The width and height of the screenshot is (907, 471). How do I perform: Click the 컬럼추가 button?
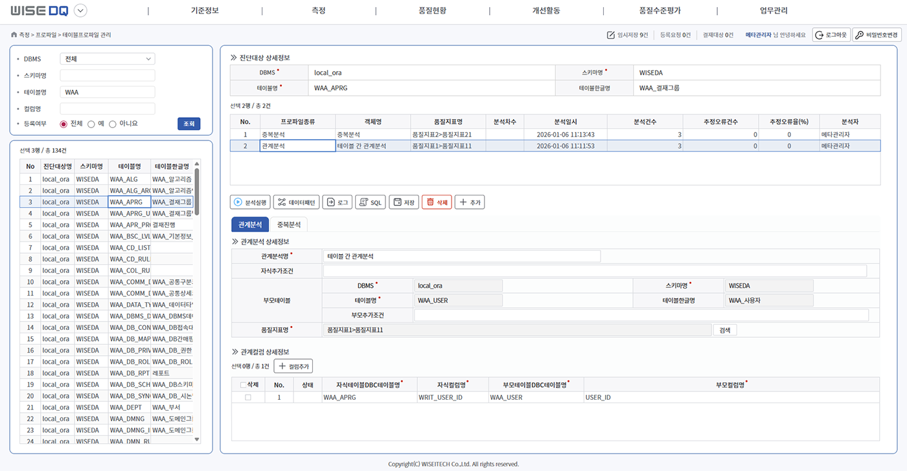click(x=293, y=366)
